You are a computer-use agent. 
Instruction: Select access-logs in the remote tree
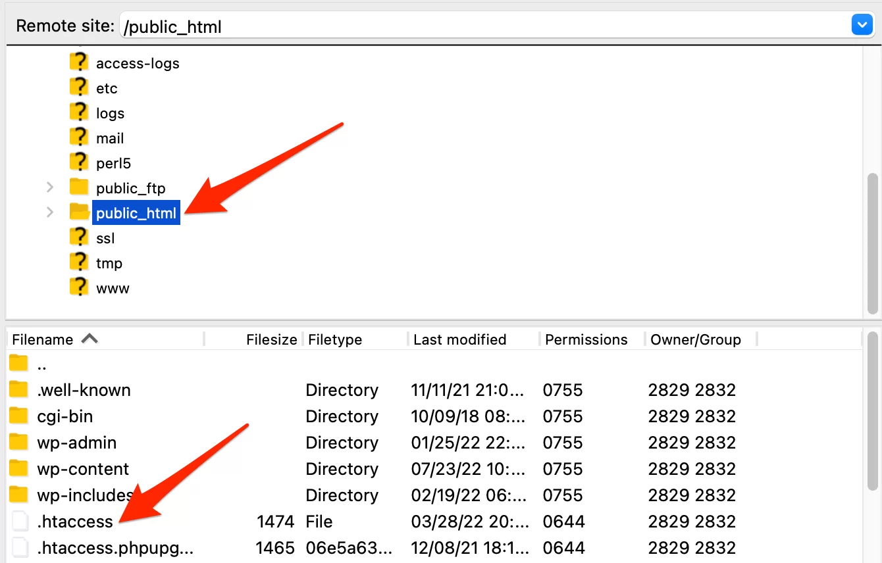[138, 63]
